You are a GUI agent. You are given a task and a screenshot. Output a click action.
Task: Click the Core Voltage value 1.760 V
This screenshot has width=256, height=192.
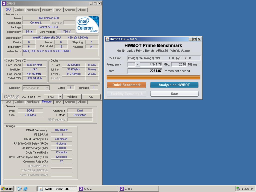(66, 32)
